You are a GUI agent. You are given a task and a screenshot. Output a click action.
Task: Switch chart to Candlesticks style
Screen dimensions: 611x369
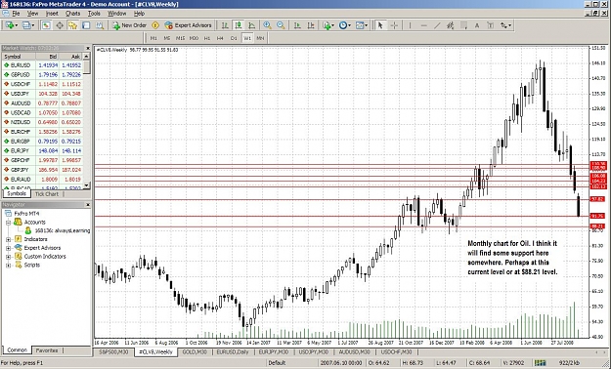coord(239,25)
